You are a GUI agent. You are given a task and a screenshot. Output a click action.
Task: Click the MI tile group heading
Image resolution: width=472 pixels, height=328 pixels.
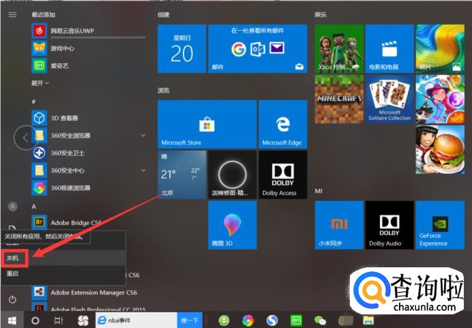pyautogui.click(x=319, y=191)
